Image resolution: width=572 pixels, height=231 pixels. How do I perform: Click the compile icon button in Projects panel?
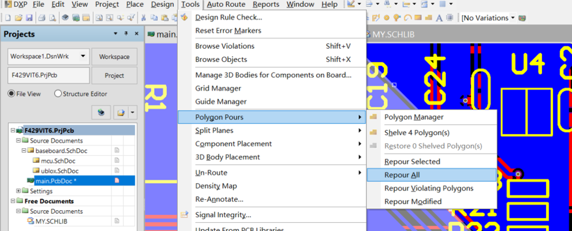[x=102, y=113]
